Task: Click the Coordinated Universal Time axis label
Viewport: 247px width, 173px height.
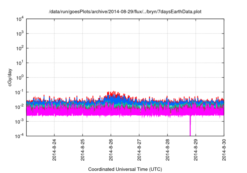Action: [125, 169]
